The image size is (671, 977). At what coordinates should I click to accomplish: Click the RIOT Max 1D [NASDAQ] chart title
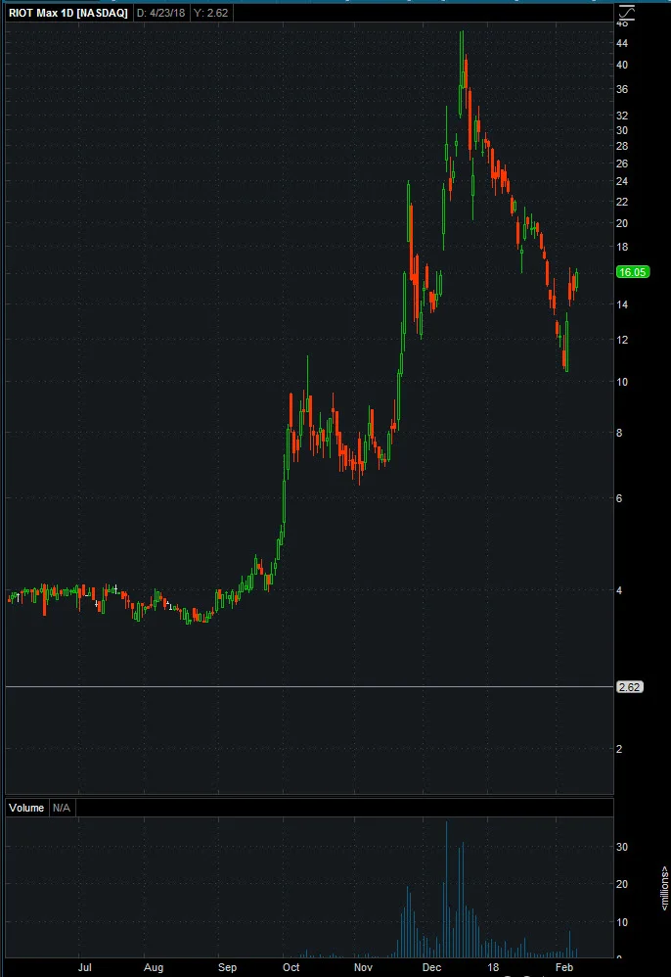click(x=67, y=13)
